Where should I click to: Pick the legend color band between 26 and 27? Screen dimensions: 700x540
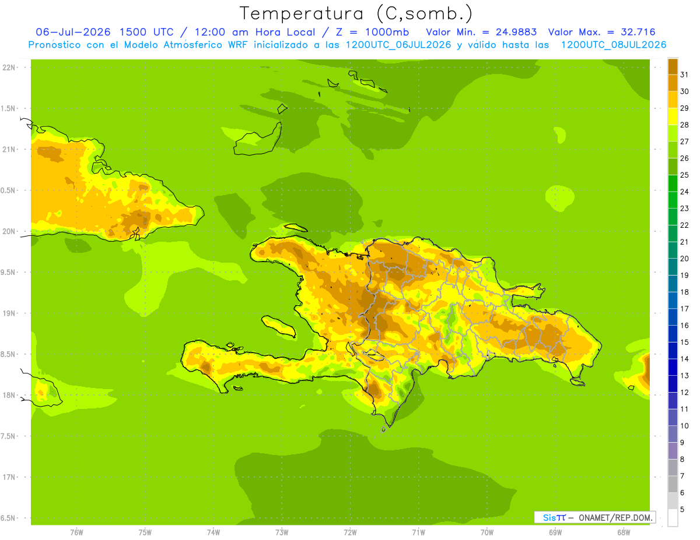(x=673, y=150)
